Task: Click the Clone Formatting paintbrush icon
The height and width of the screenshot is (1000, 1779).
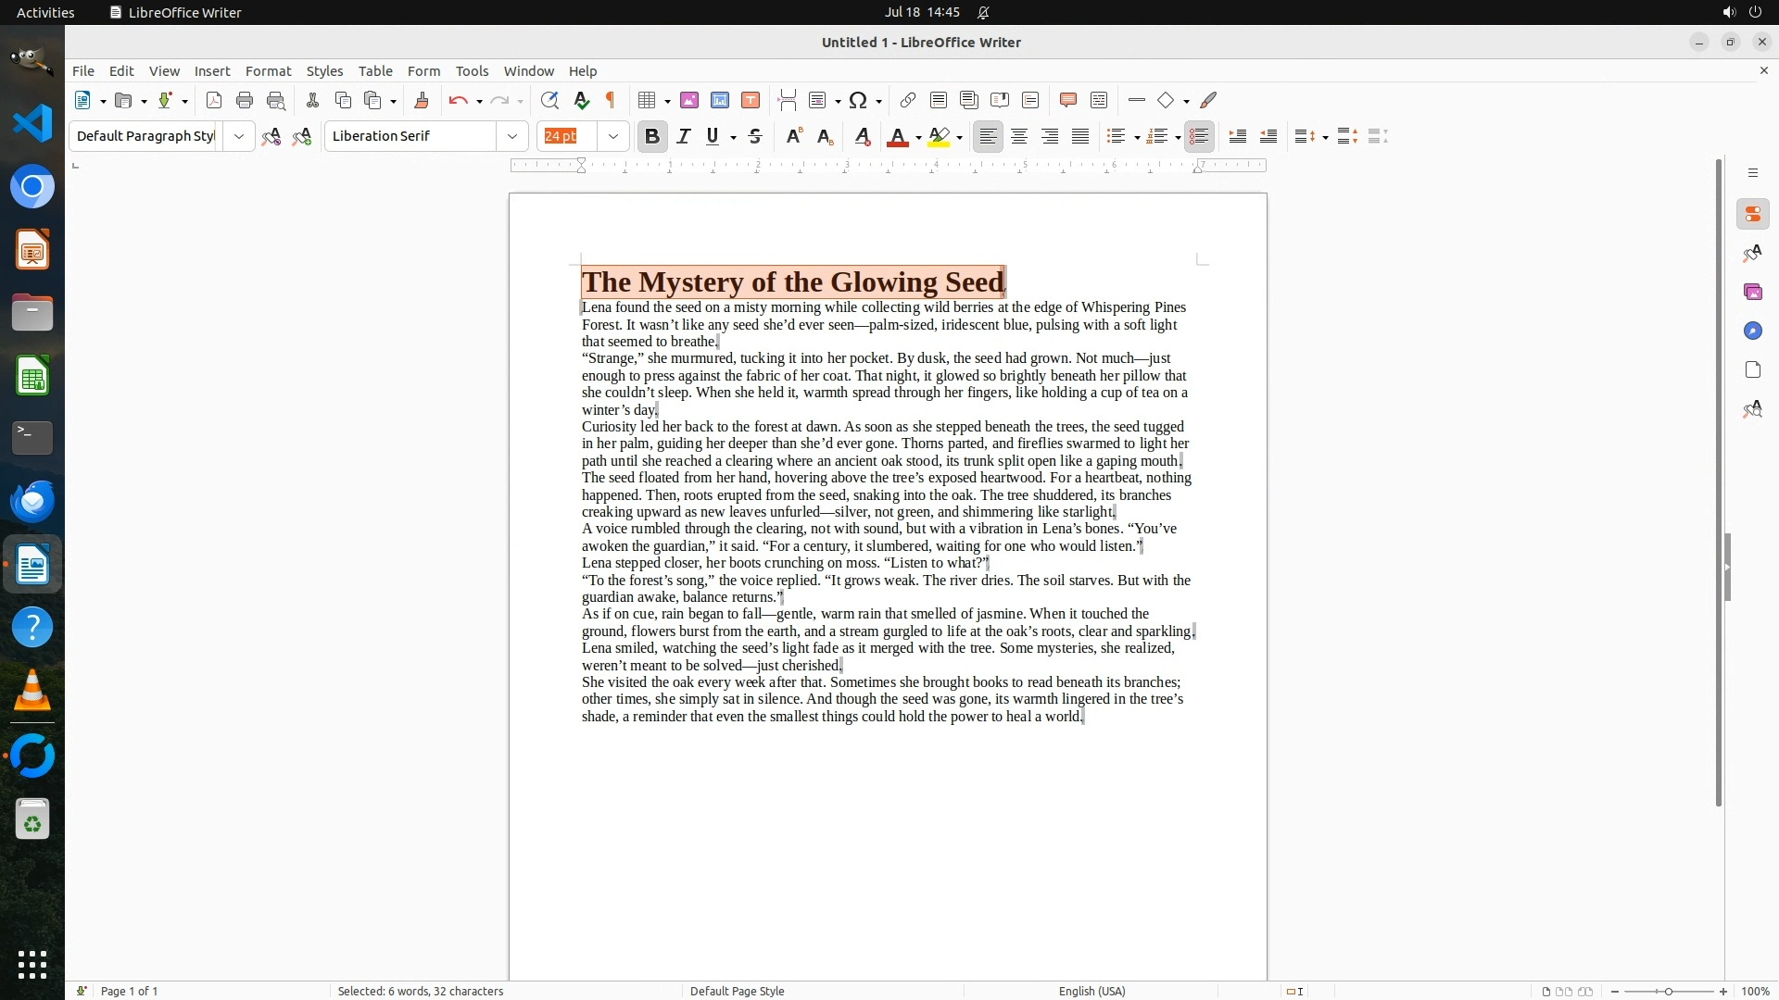Action: (422, 101)
